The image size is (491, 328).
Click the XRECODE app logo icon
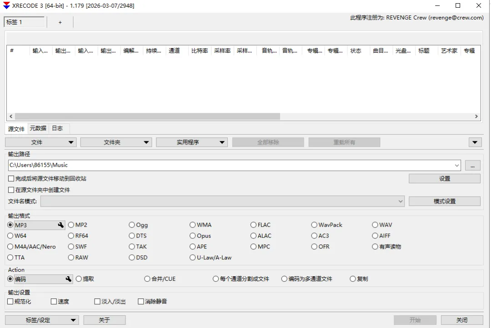pos(6,5)
